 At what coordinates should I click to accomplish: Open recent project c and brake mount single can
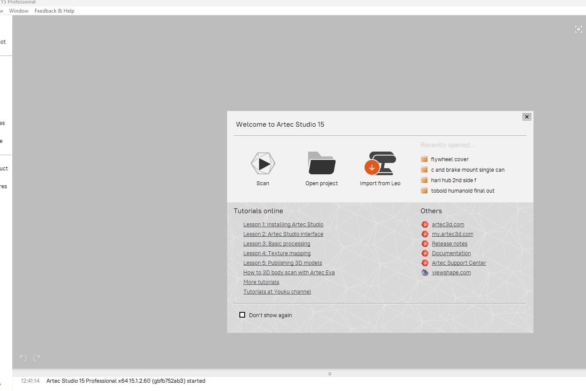coord(468,170)
